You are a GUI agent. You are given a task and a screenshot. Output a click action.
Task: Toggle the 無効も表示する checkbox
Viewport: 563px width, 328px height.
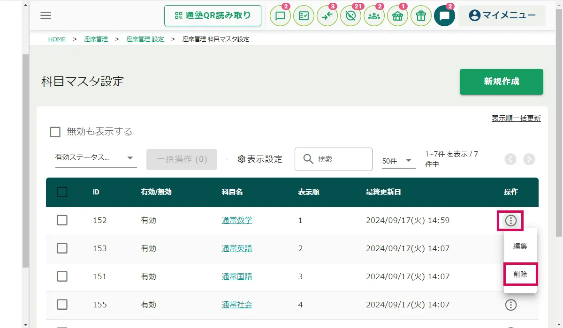point(55,132)
